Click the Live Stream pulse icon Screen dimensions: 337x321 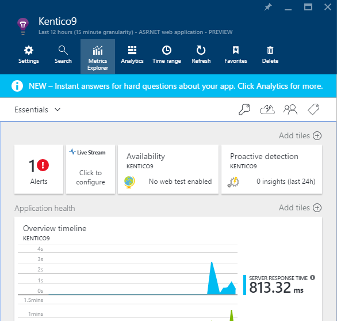[72, 152]
